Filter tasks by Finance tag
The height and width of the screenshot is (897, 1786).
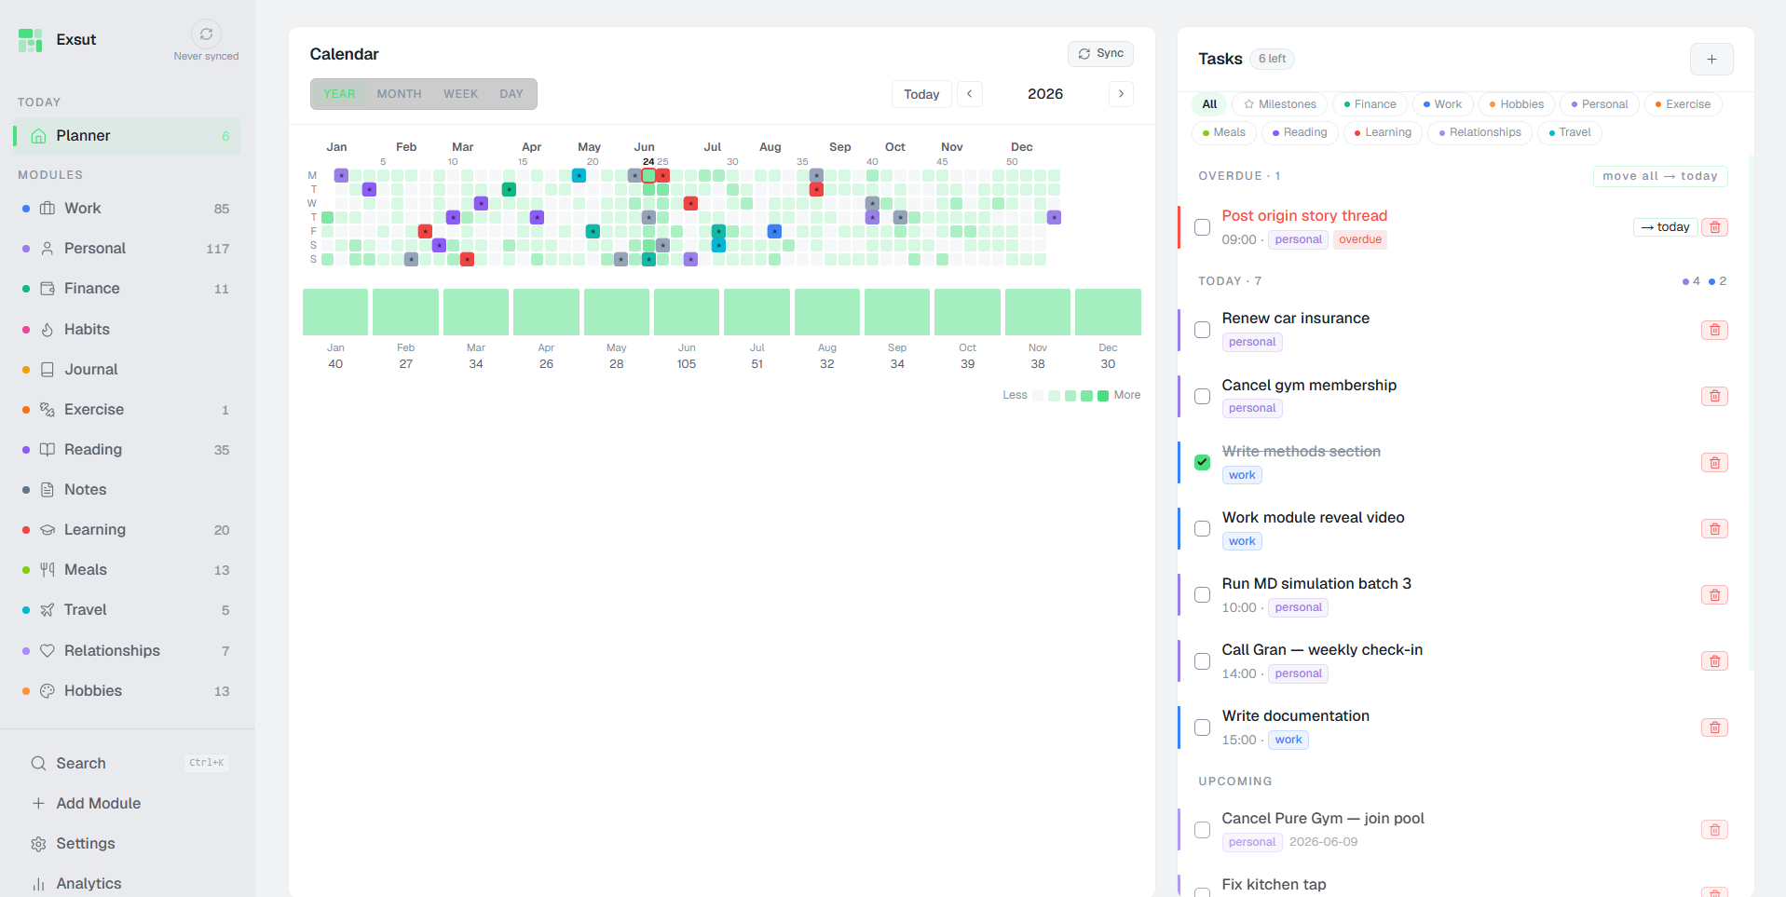click(x=1370, y=104)
